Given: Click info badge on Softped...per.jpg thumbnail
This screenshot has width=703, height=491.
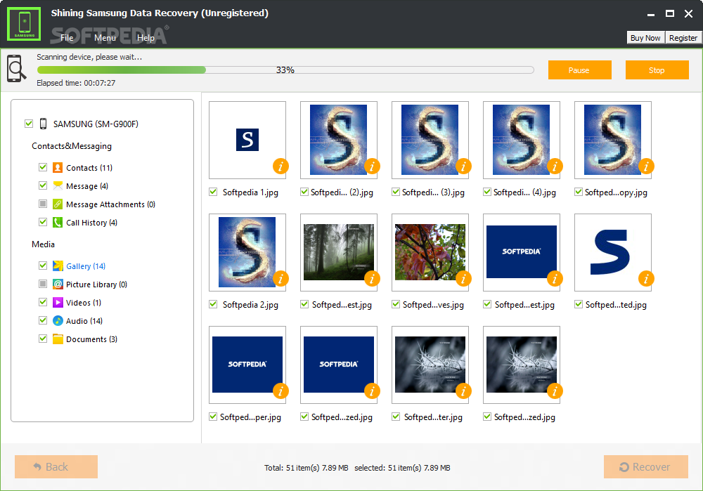Looking at the screenshot, I should coord(280,391).
